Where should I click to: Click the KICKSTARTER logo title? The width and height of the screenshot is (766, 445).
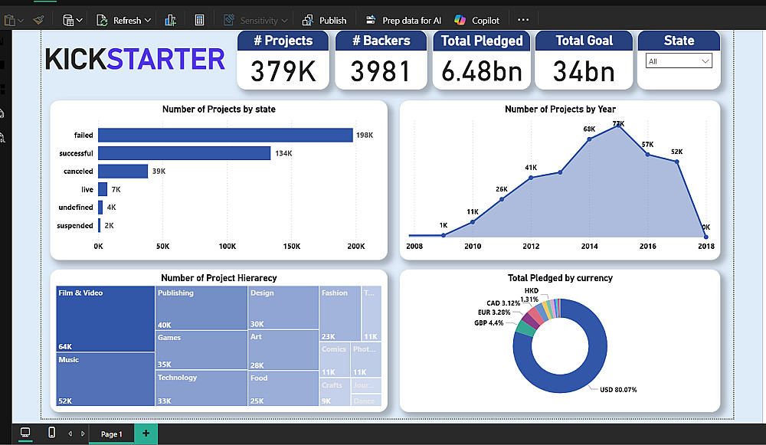click(135, 59)
